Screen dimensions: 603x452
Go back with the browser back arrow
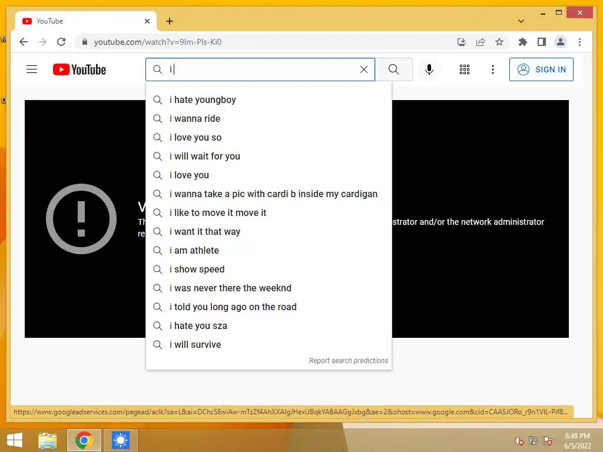tap(24, 42)
